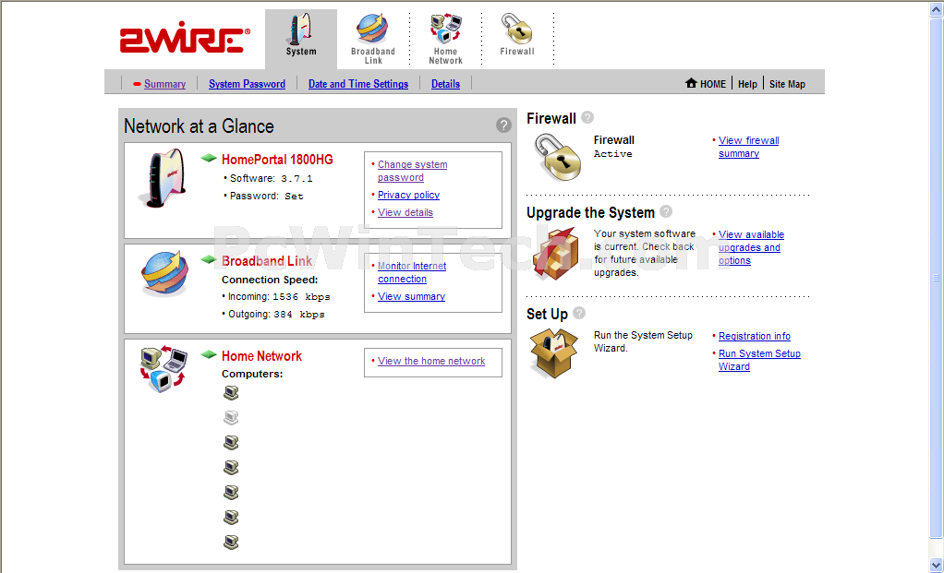This screenshot has width=944, height=573.
Task: Click View details link
Action: pyautogui.click(x=405, y=212)
